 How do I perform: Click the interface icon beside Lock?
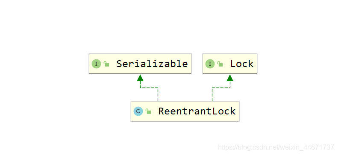(x=210, y=64)
